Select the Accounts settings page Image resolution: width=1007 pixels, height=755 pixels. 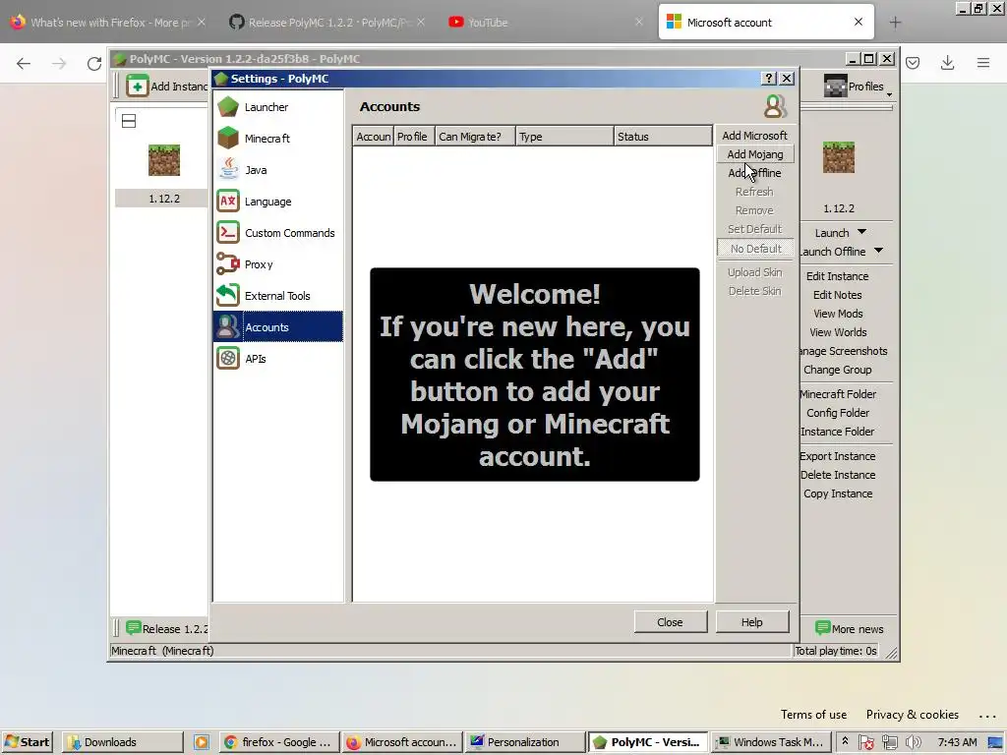[278, 326]
